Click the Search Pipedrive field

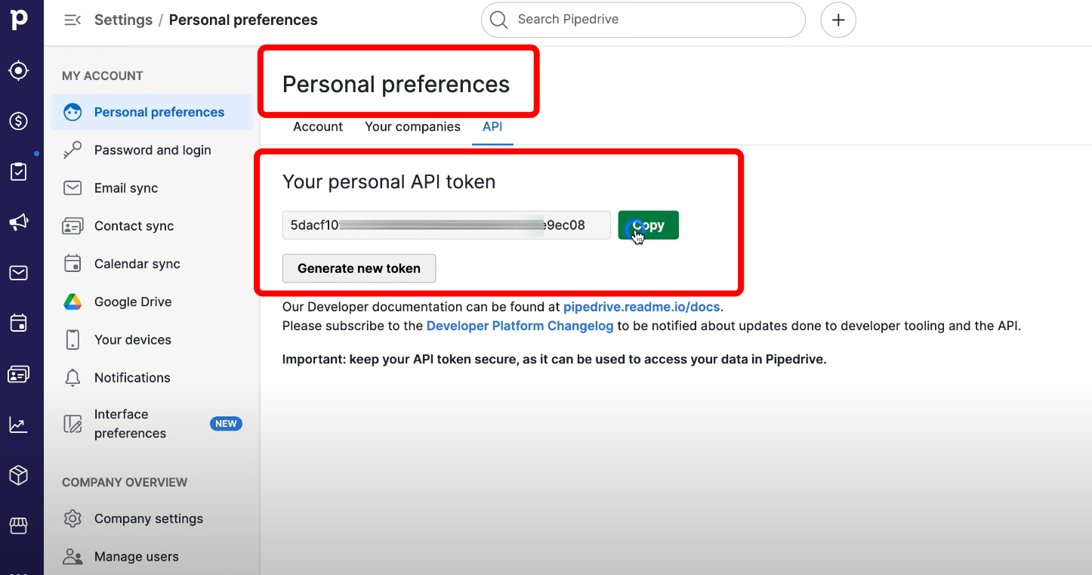tap(643, 20)
